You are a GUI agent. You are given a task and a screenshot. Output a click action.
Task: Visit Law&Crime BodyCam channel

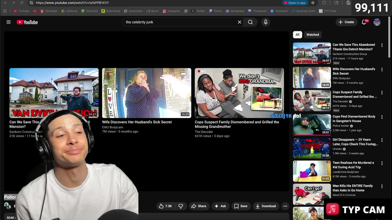pyautogui.click(x=346, y=172)
